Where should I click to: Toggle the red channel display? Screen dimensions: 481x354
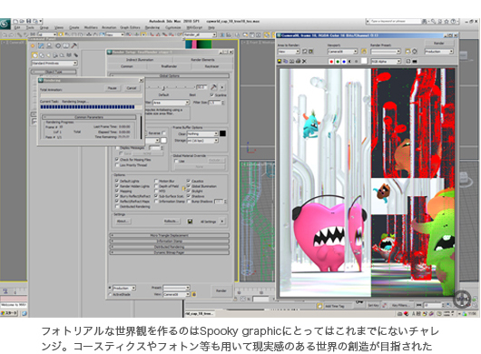(331, 62)
